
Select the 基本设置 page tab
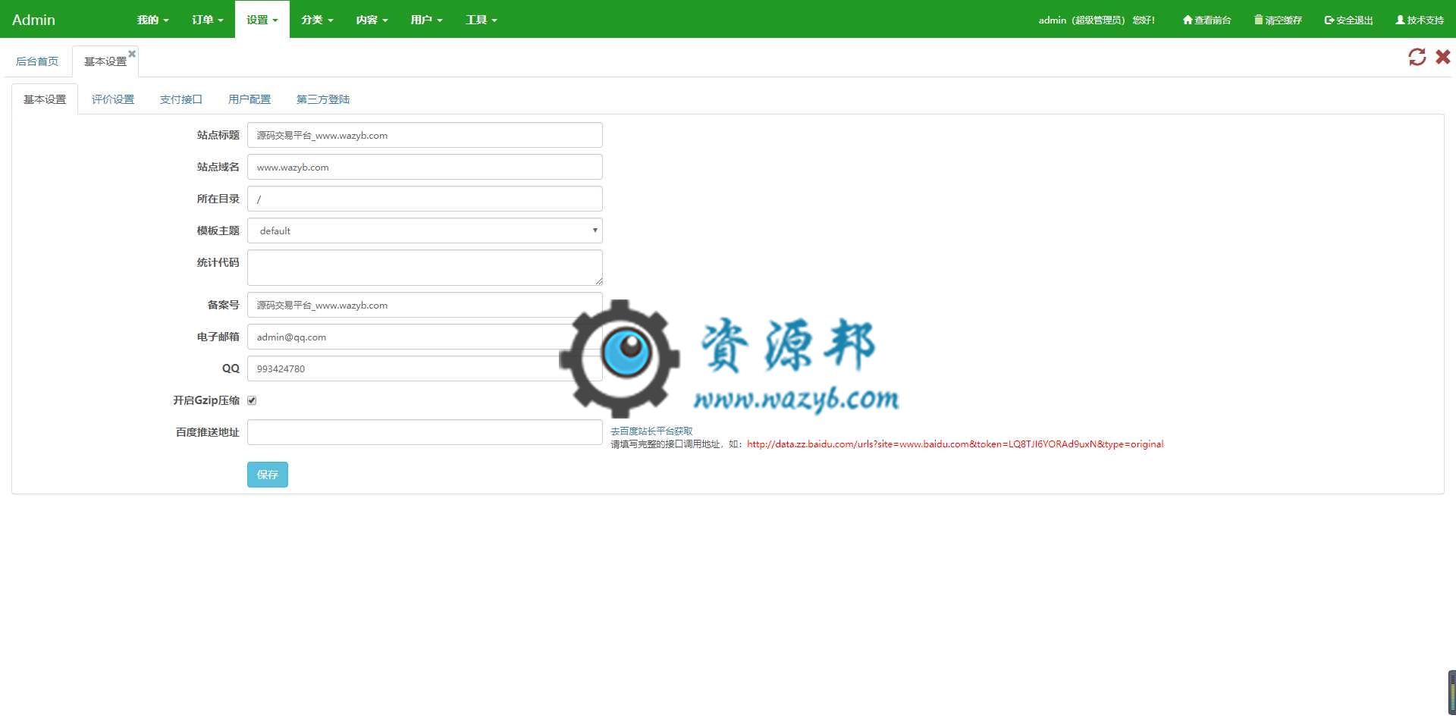105,61
